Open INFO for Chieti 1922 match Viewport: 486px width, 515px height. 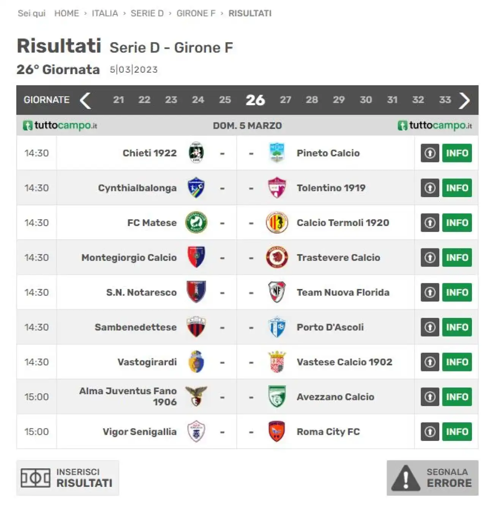click(457, 153)
